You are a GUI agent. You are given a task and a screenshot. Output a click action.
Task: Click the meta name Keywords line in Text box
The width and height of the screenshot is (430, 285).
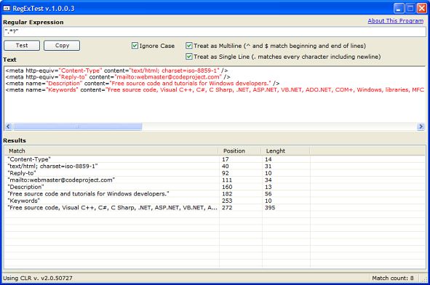click(215, 90)
